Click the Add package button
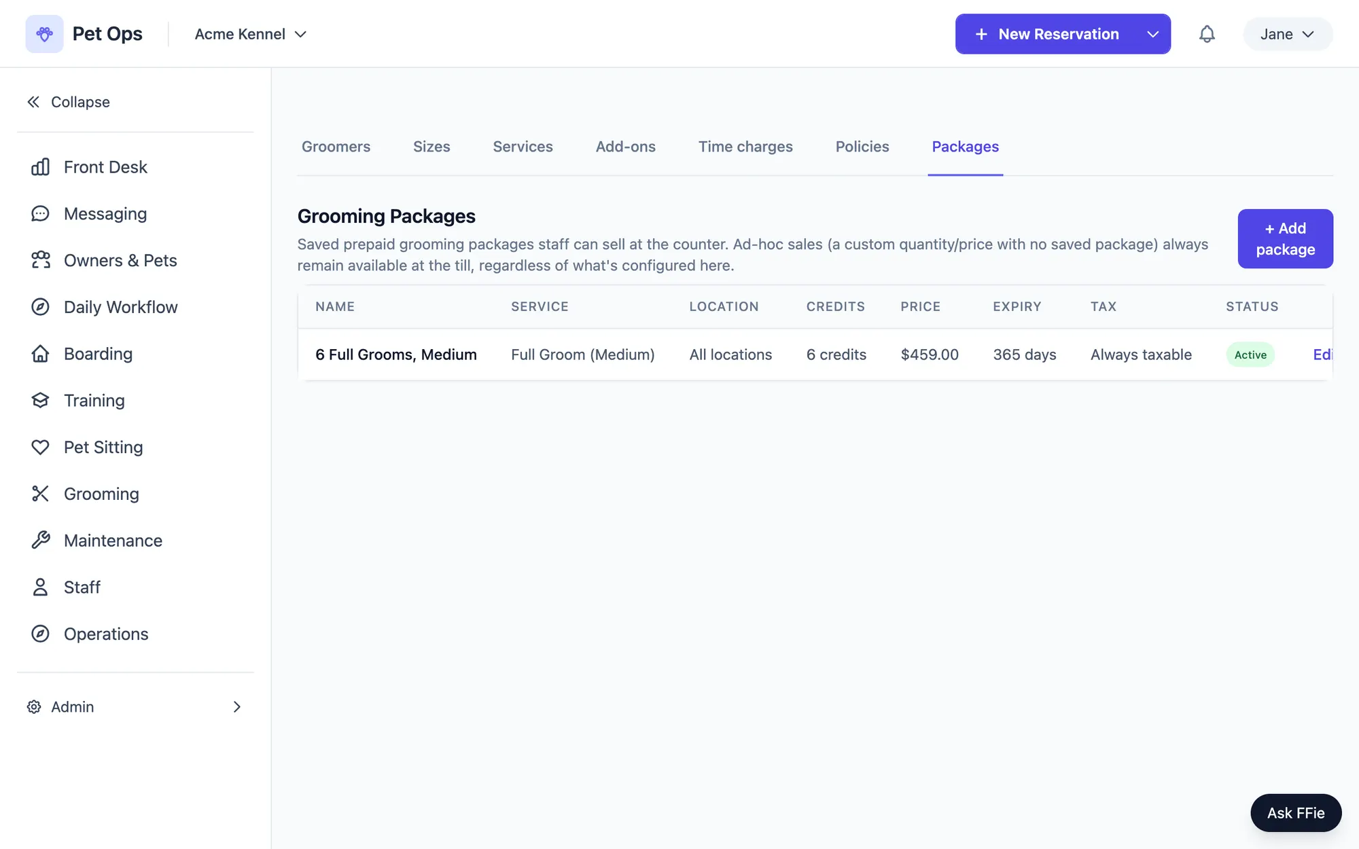The image size is (1359, 849). pyautogui.click(x=1285, y=238)
